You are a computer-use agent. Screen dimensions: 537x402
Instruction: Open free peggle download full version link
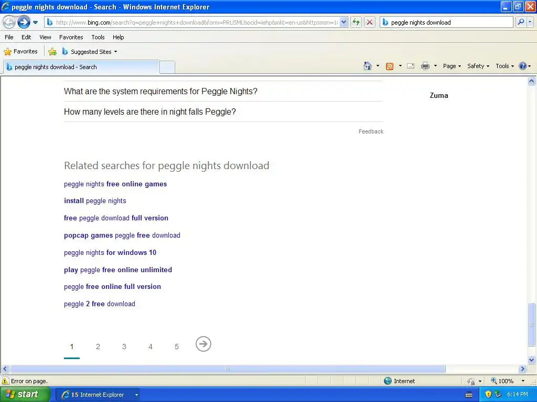[116, 218]
